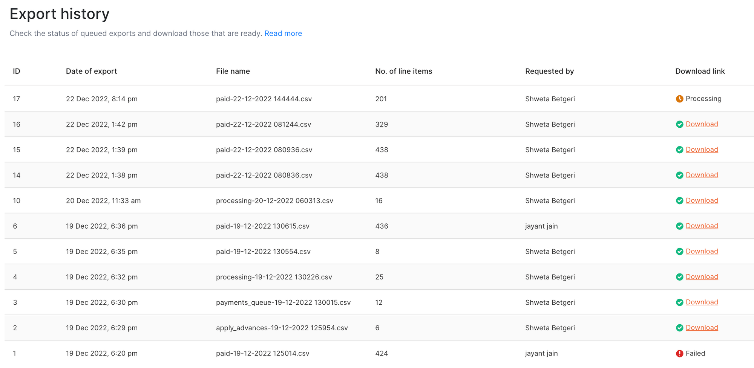Download jayant jain's paid-19-12-2022 130615.csv export
This screenshot has height=368, width=754.
pyautogui.click(x=702, y=226)
